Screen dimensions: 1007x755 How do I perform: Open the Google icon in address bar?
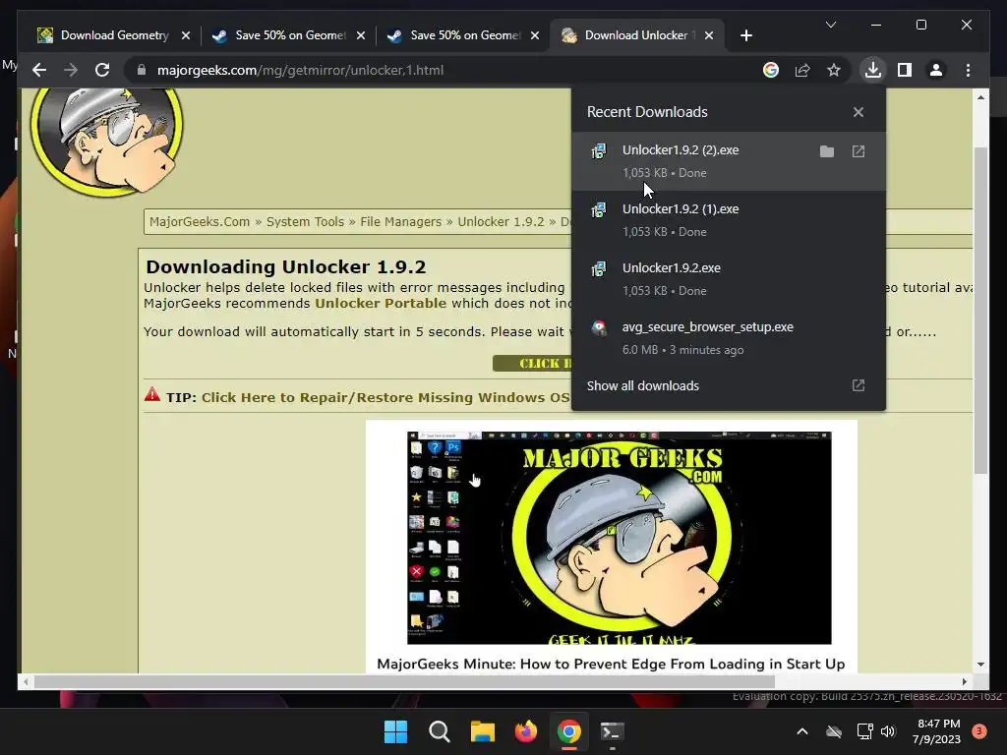[x=771, y=70]
